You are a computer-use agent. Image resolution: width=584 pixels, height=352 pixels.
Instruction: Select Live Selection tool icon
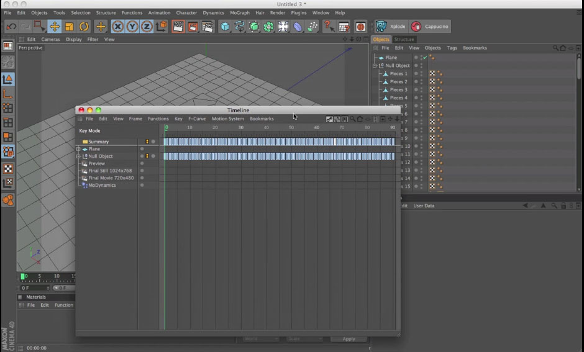tap(39, 27)
